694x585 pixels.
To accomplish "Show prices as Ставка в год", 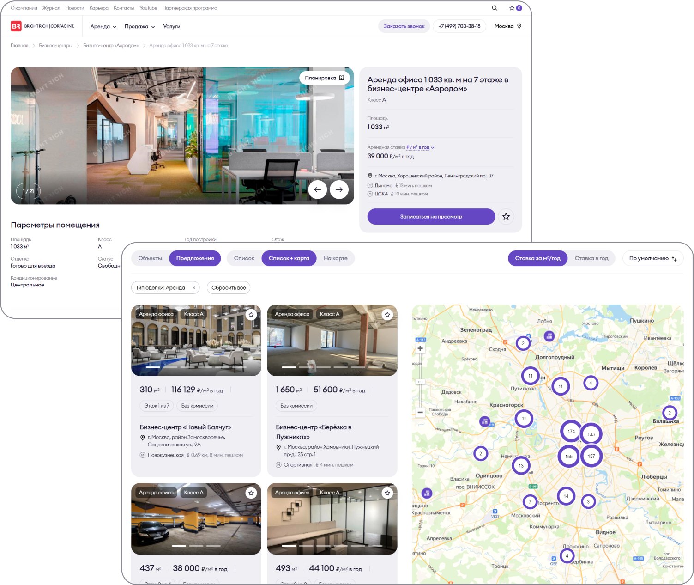I will click(x=591, y=258).
